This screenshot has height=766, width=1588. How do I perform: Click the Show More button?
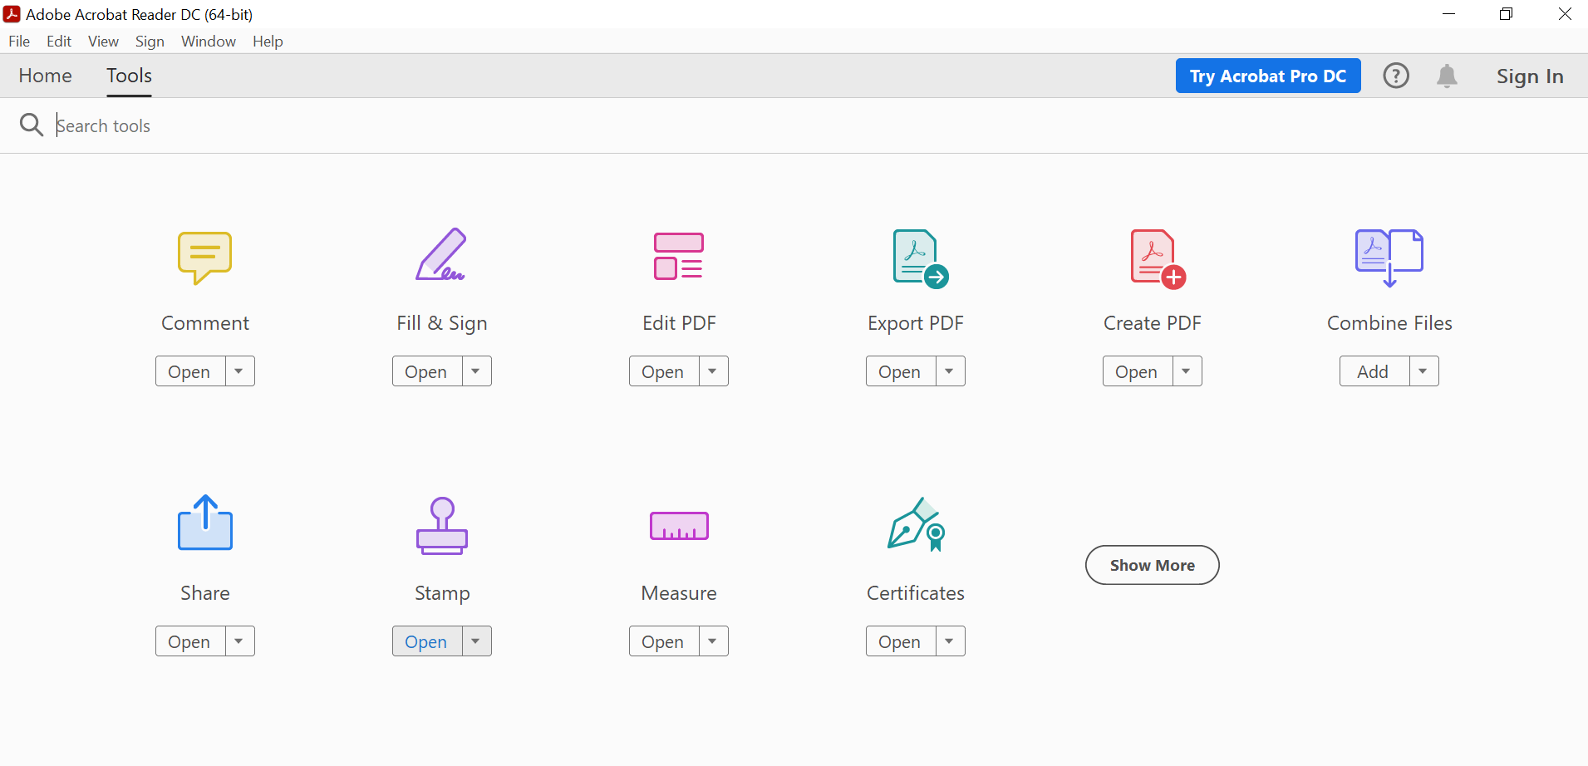[1152, 565]
